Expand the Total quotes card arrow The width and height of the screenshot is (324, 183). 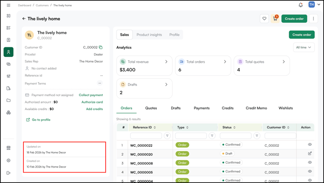pos(284,62)
